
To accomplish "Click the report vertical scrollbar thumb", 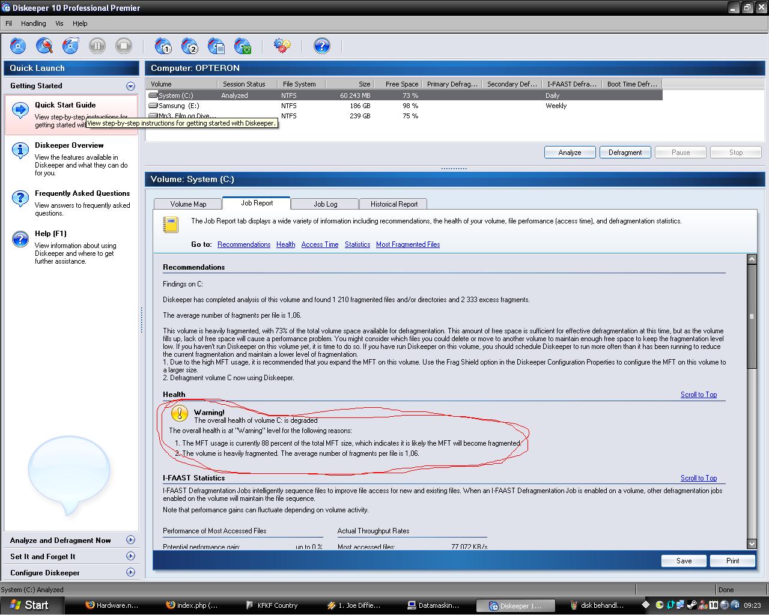I will pos(752,317).
